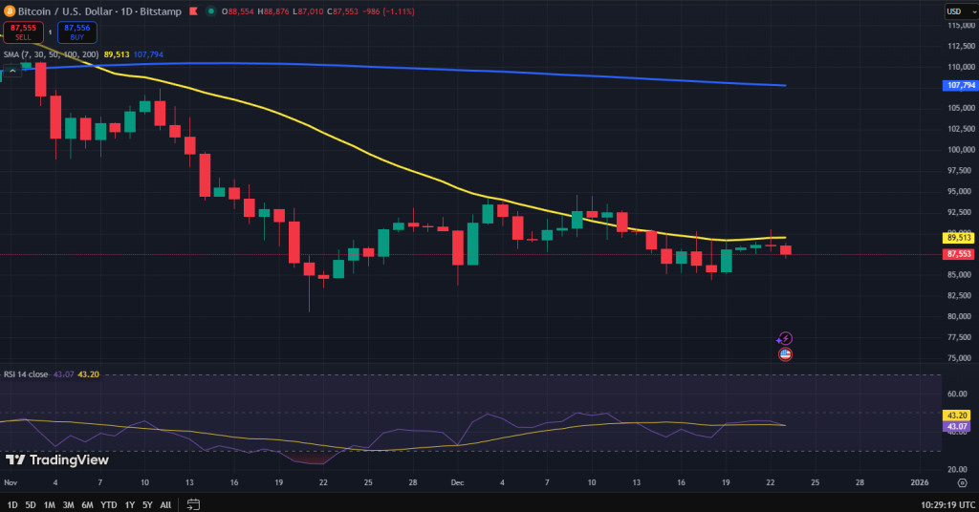This screenshot has height=512, width=979.
Task: Switch to 5D time range
Action: pyautogui.click(x=31, y=504)
